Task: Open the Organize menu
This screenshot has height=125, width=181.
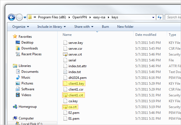Action: [21, 27]
